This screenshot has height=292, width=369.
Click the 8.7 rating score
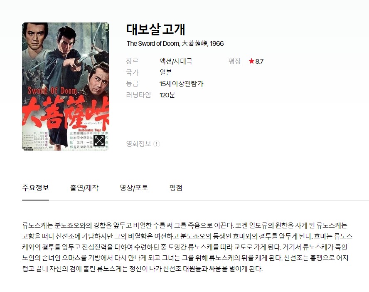click(x=259, y=62)
